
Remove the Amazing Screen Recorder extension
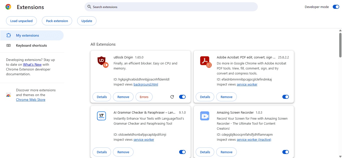(x=226, y=152)
